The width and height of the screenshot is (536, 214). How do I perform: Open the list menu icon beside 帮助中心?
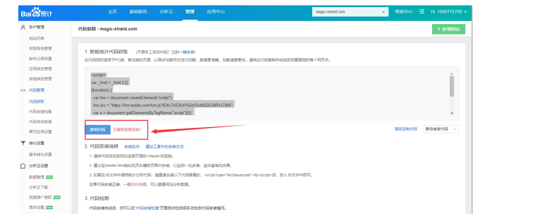tap(421, 12)
